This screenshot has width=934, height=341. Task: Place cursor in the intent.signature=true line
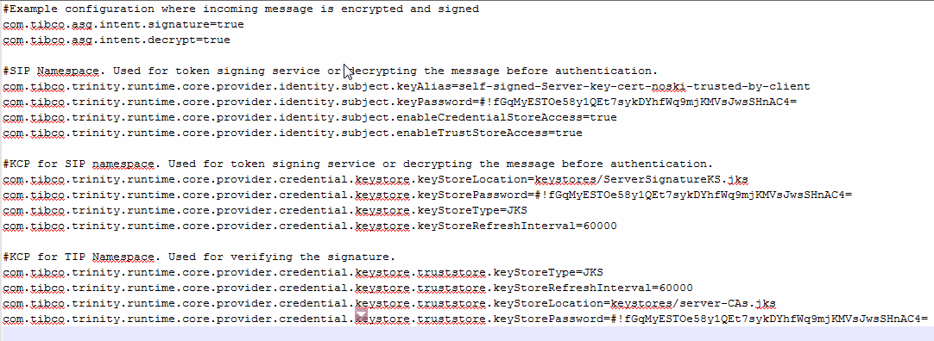click(x=123, y=24)
